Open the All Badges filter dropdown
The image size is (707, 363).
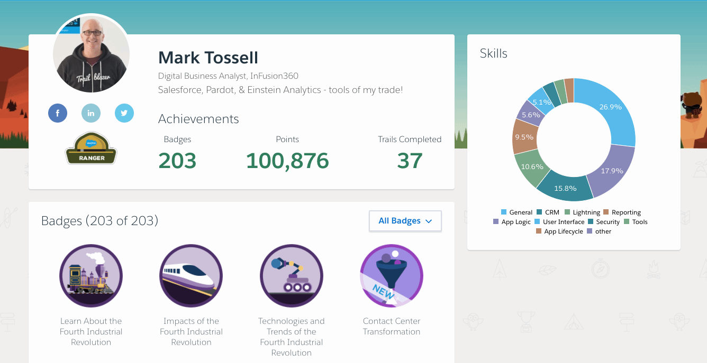pos(405,221)
